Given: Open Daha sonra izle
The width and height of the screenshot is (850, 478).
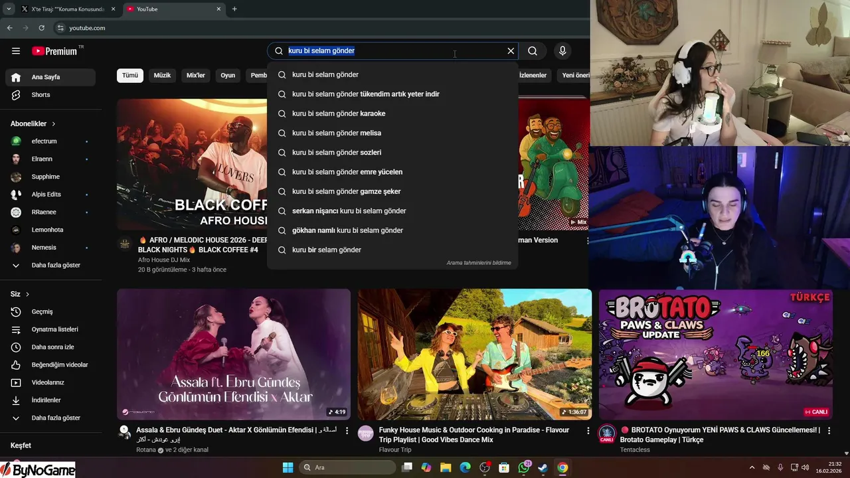Looking at the screenshot, I should (x=50, y=347).
